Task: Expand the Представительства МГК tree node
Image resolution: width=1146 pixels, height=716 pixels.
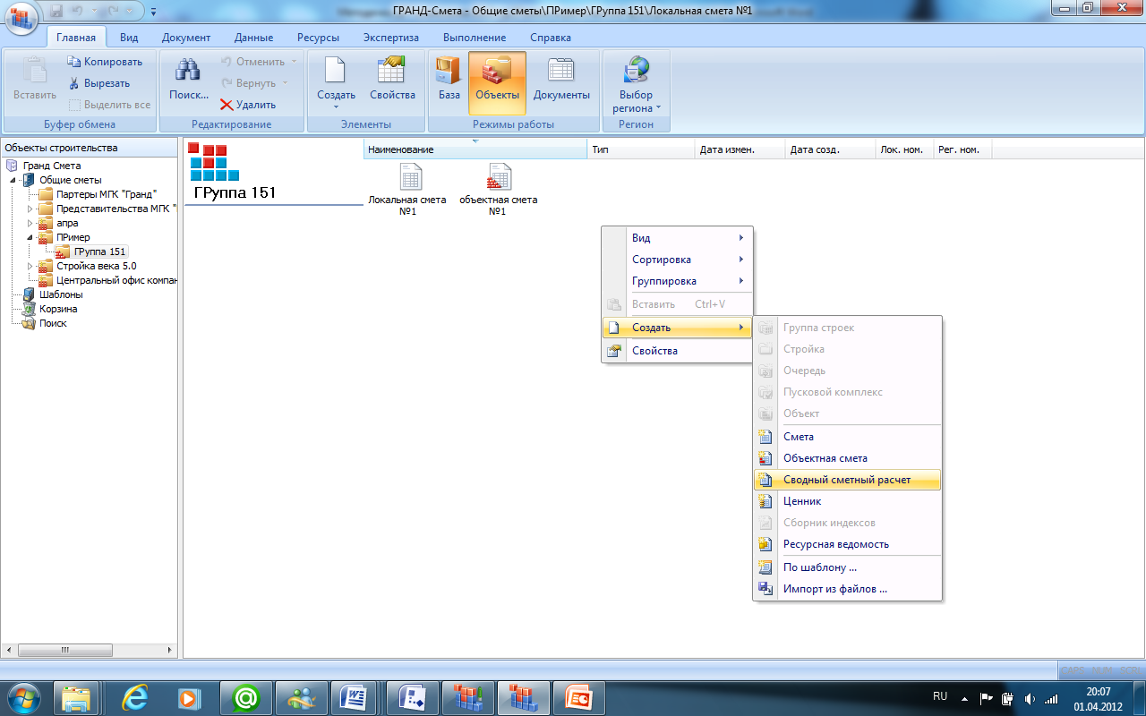Action: (30, 209)
